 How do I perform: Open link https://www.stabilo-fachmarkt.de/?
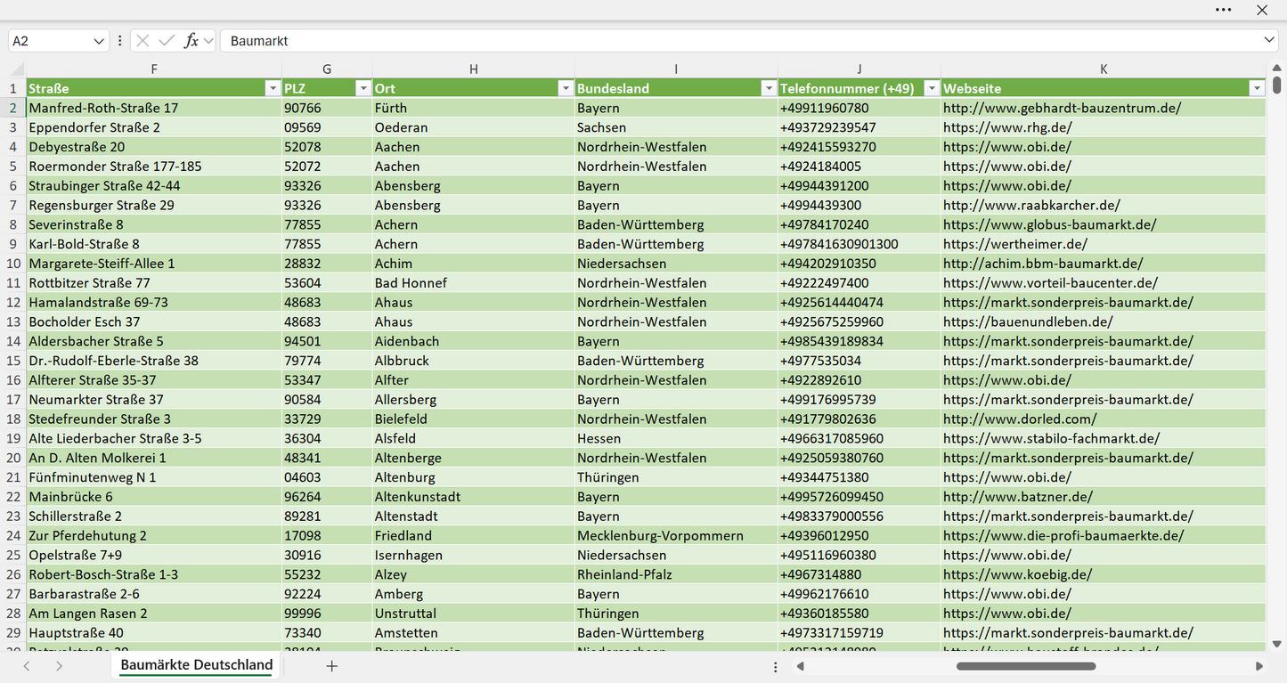click(x=1051, y=438)
